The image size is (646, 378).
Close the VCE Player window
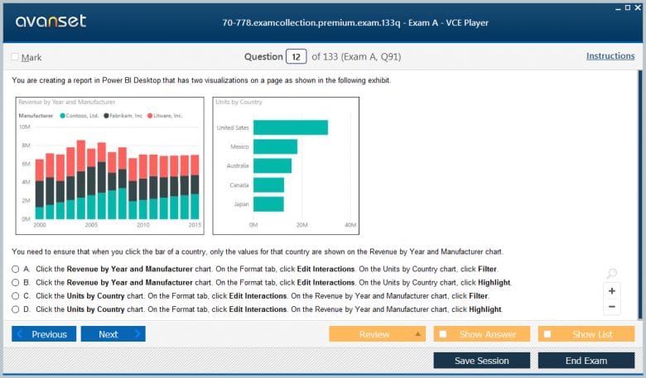tap(638, 7)
